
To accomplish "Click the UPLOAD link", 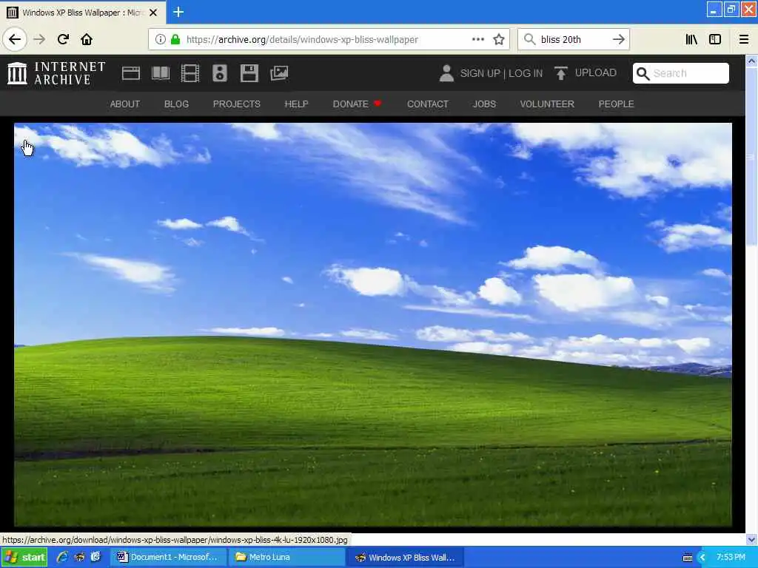I will [x=596, y=72].
